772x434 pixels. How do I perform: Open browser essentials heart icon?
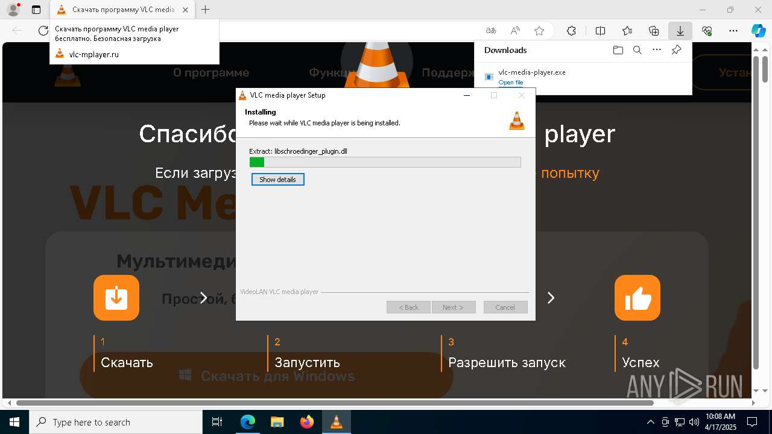(x=707, y=31)
